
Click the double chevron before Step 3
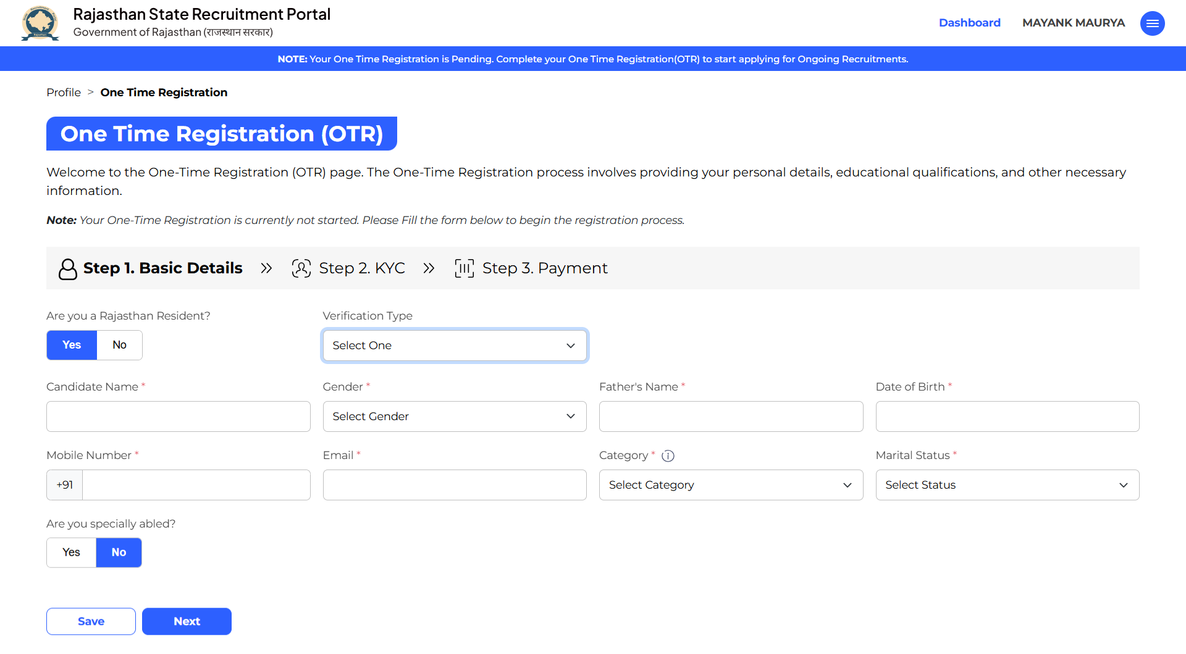click(x=429, y=268)
